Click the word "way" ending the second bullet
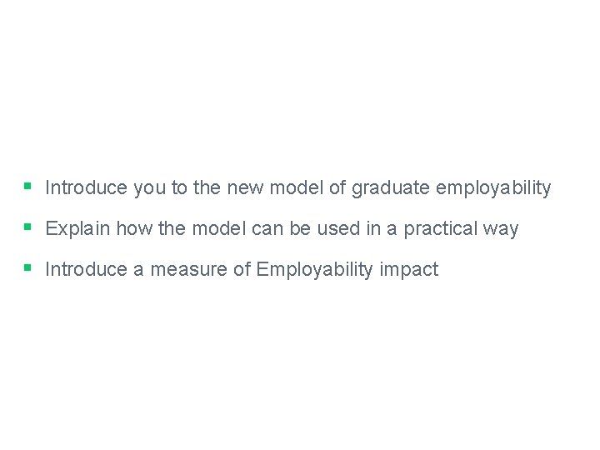The width and height of the screenshot is (600, 450). point(502,228)
